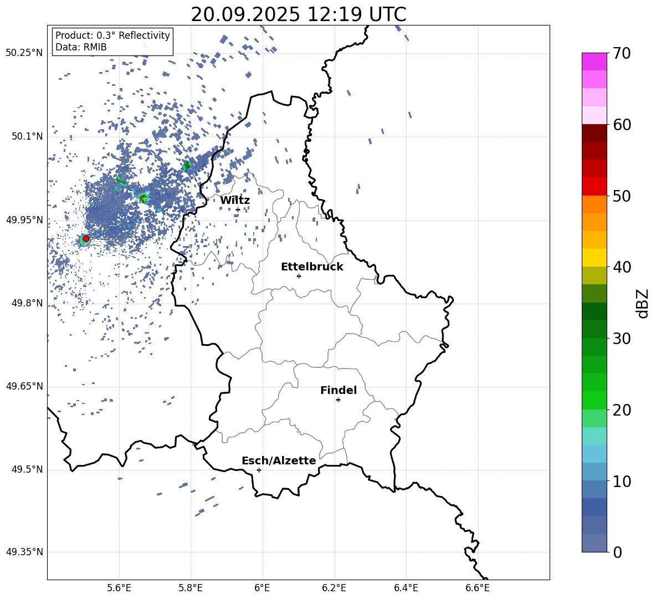The image size is (656, 599).
Task: Pick the dark maroon swatch just below 60 dBZ
Action: pos(594,133)
